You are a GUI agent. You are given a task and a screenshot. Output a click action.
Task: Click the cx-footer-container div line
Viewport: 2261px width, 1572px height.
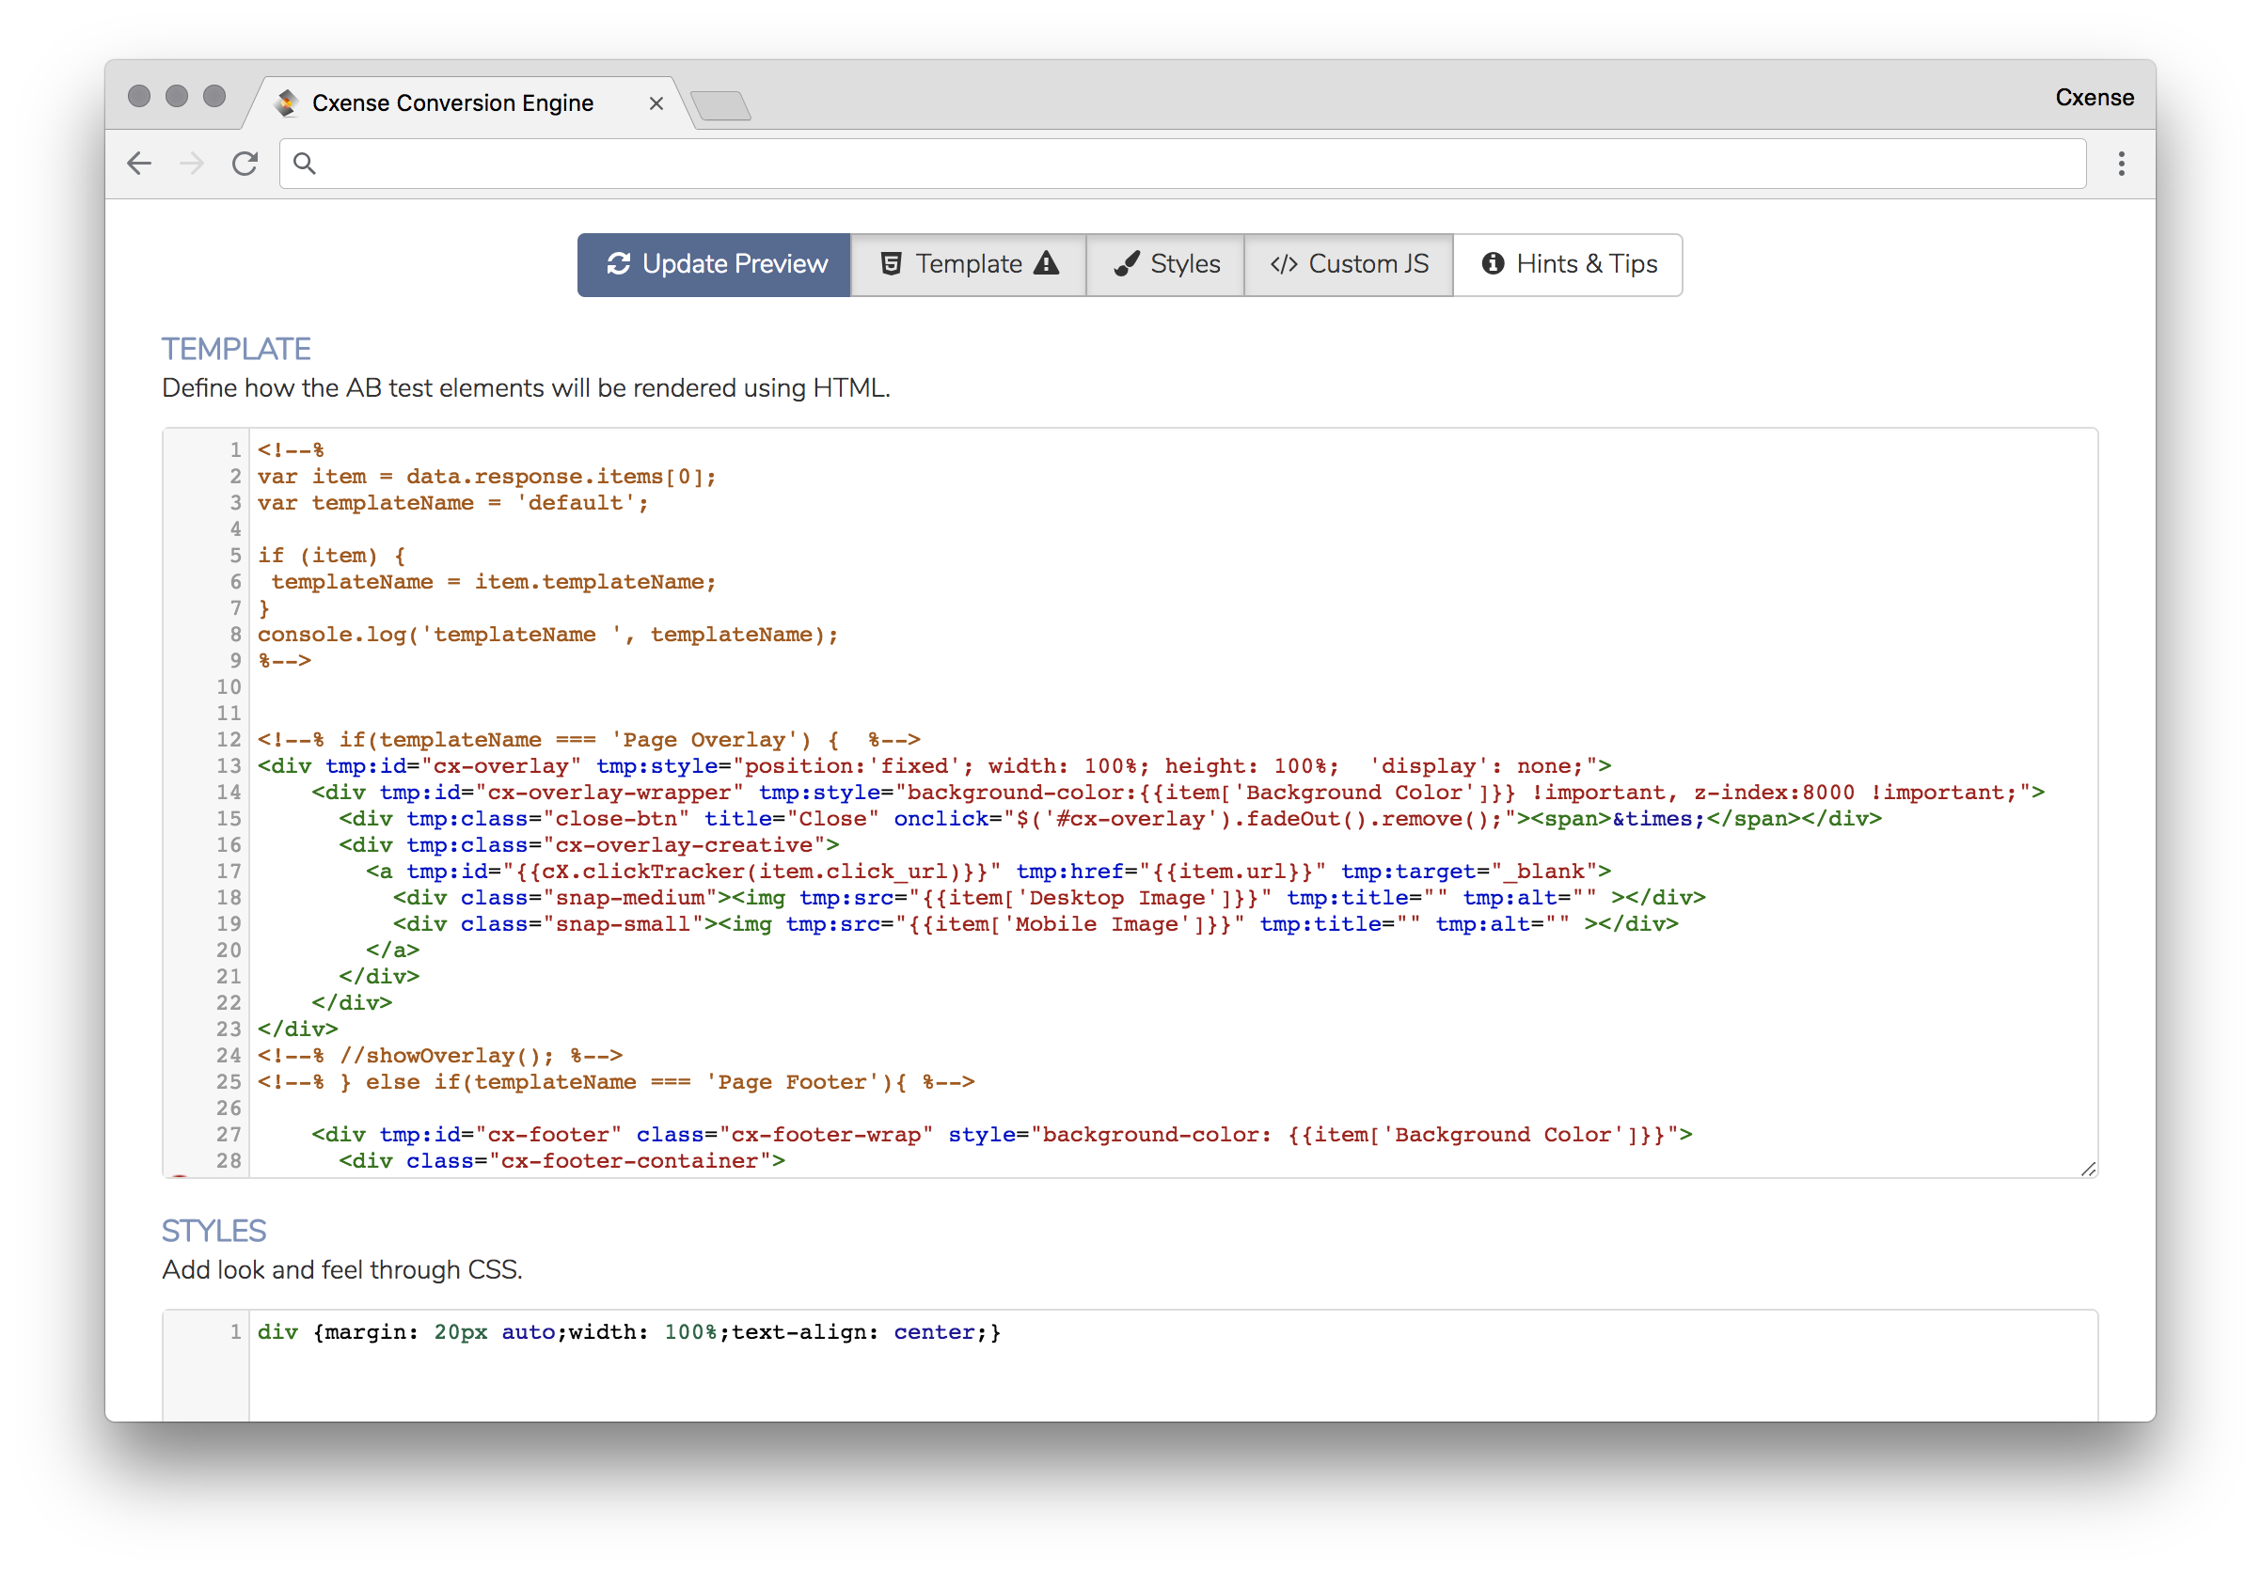(561, 1160)
